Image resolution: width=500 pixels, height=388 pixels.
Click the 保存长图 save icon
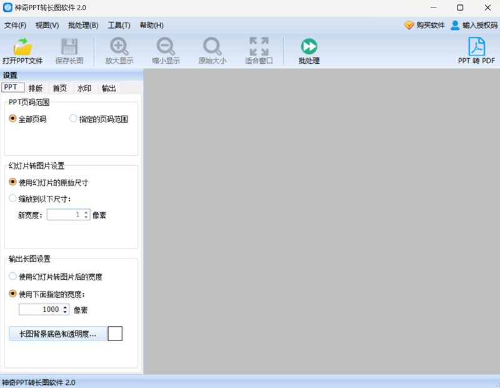click(x=69, y=50)
